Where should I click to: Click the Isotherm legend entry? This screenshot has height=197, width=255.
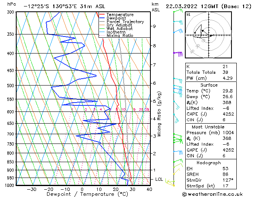coord(116,32)
